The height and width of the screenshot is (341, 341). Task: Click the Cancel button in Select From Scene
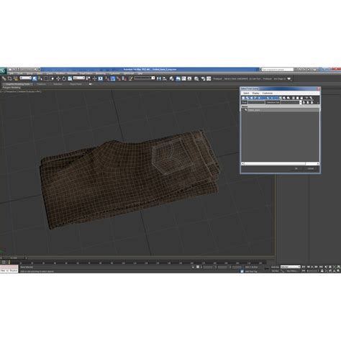[x=311, y=168]
